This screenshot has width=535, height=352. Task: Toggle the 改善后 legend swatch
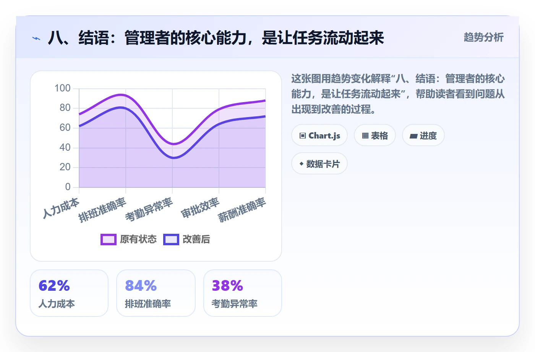click(x=171, y=240)
